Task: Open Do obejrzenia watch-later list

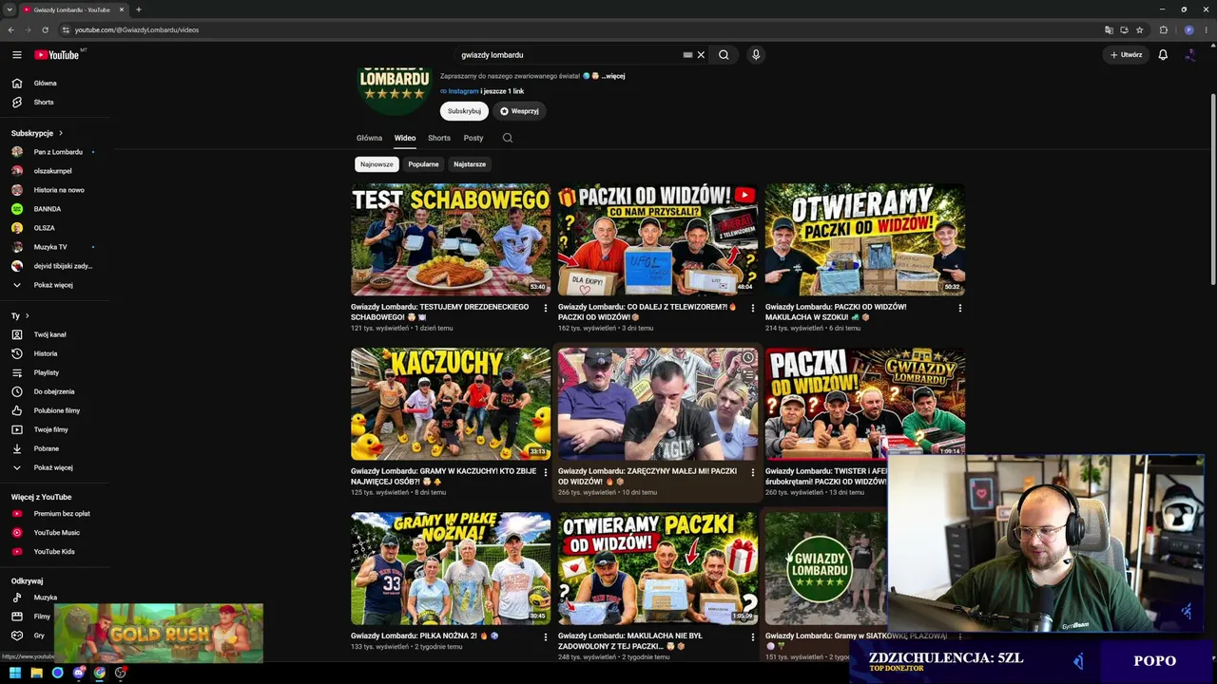Action: [55, 391]
